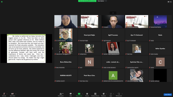173x97 pixels.
Task: Select Banu Muhartika's tile
Action: coord(66,62)
